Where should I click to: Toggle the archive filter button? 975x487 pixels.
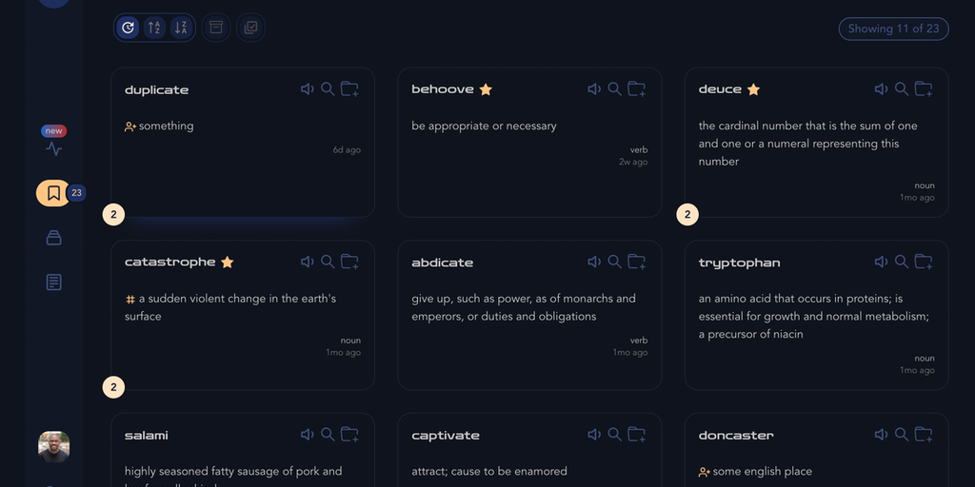pyautogui.click(x=216, y=29)
